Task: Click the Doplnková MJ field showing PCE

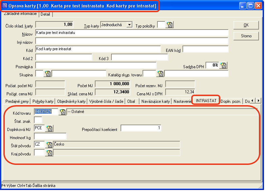Action: [39, 128]
